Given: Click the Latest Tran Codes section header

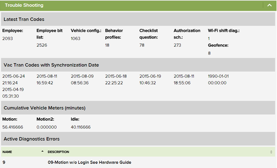Looking at the screenshot, I should point(24,19).
